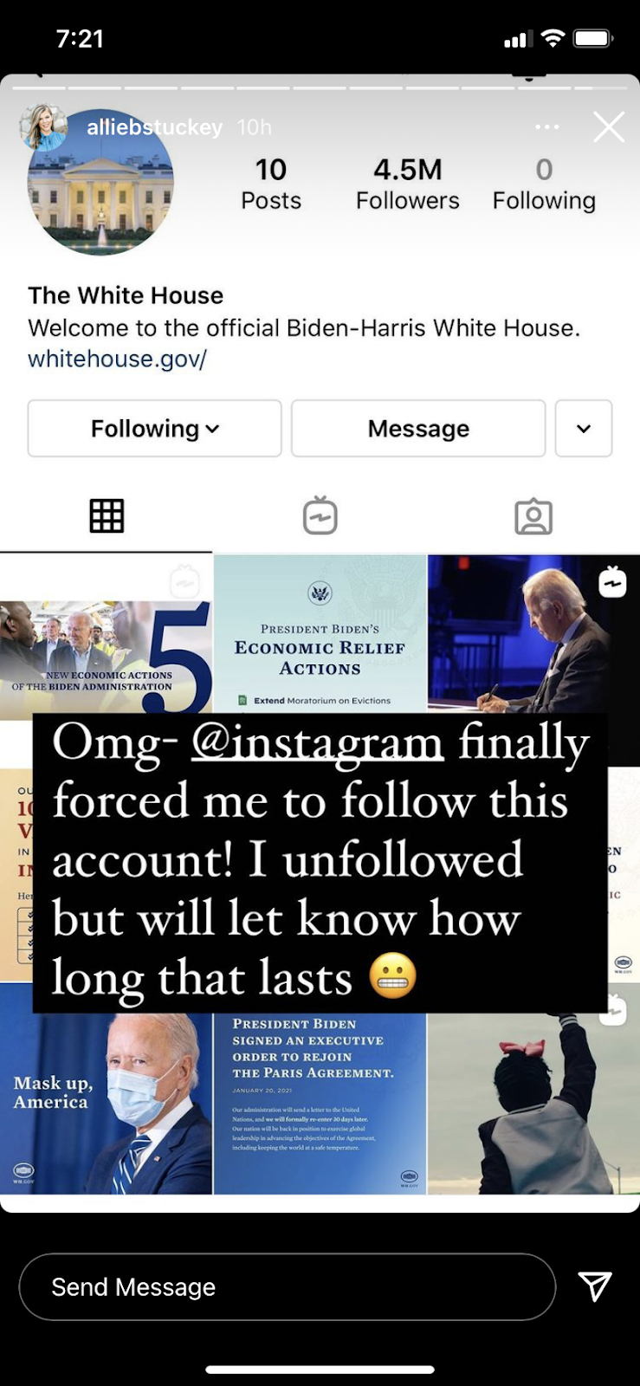
Task: Expand the Following dropdown button
Action: click(154, 428)
